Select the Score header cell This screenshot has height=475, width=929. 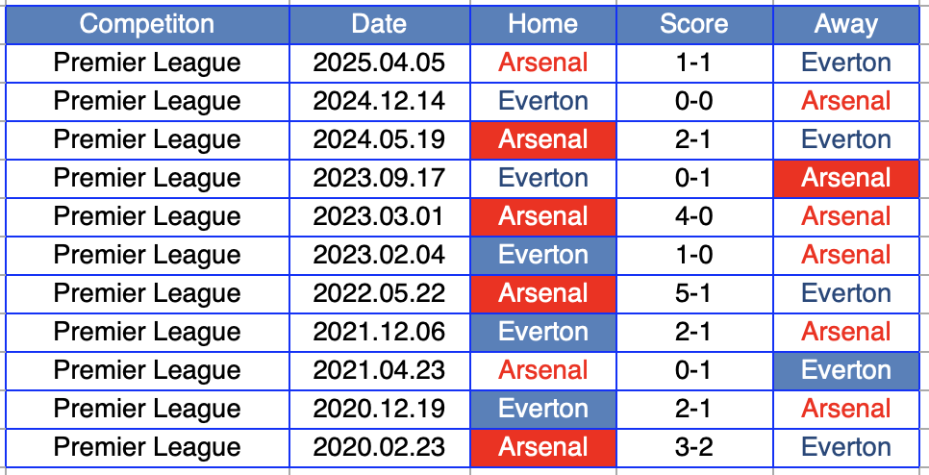click(x=693, y=24)
